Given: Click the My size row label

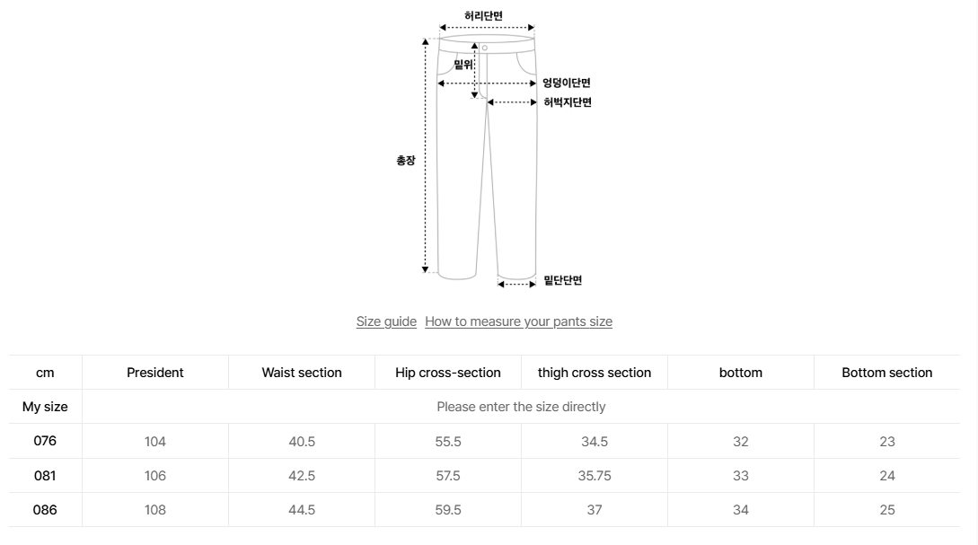Looking at the screenshot, I should pyautogui.click(x=45, y=407).
